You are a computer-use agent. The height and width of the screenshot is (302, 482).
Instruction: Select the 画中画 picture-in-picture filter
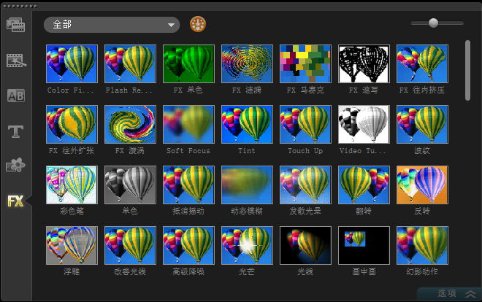(x=364, y=245)
